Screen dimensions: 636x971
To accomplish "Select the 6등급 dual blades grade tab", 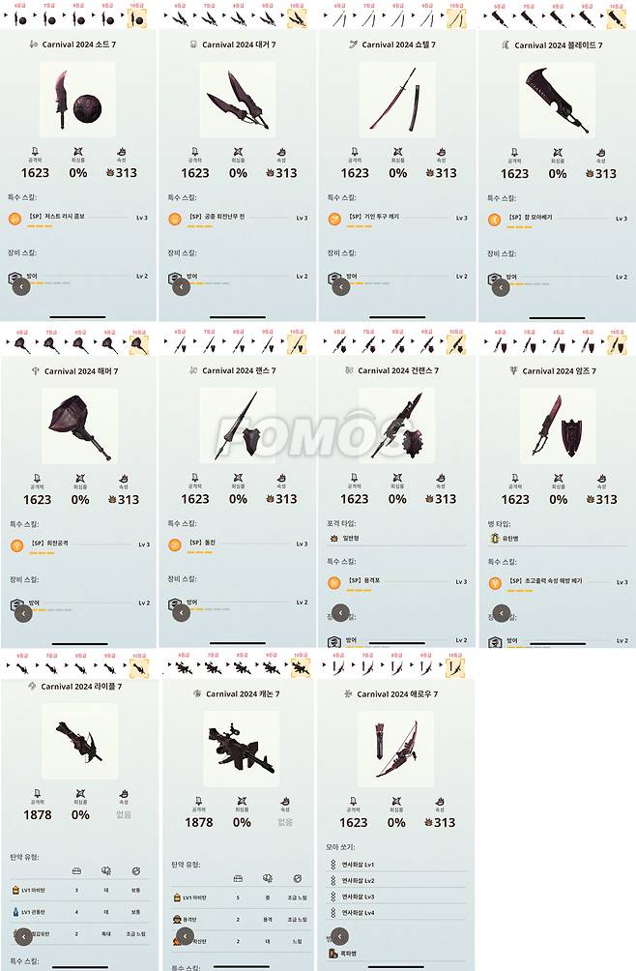I will [x=180, y=18].
